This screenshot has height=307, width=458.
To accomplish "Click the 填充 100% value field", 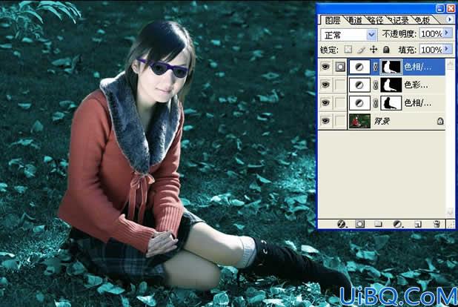I will [431, 49].
